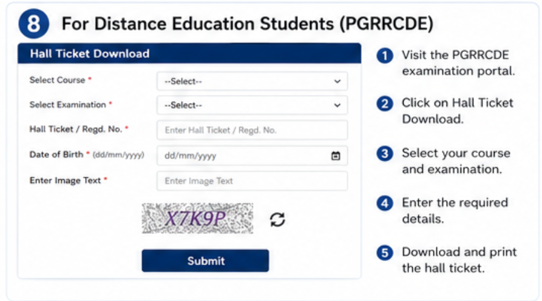Click the large number 8 circle badge
The image size is (542, 301).
[33, 24]
